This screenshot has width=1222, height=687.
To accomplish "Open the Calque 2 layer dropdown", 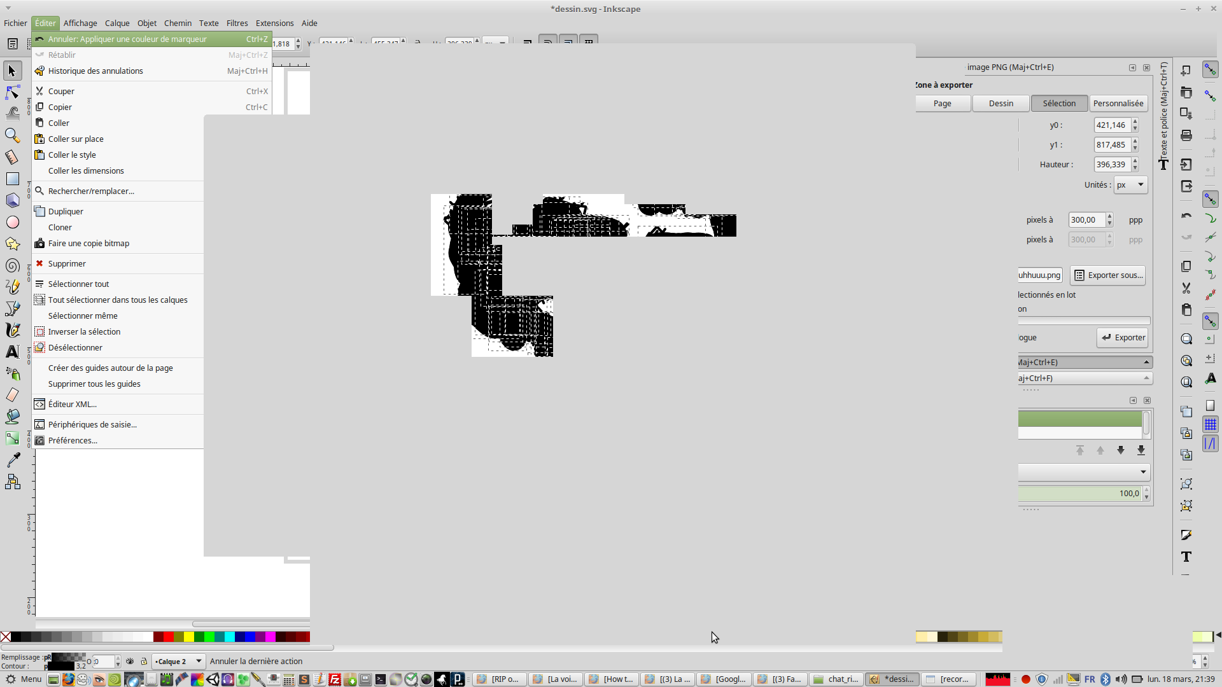I will tap(178, 662).
